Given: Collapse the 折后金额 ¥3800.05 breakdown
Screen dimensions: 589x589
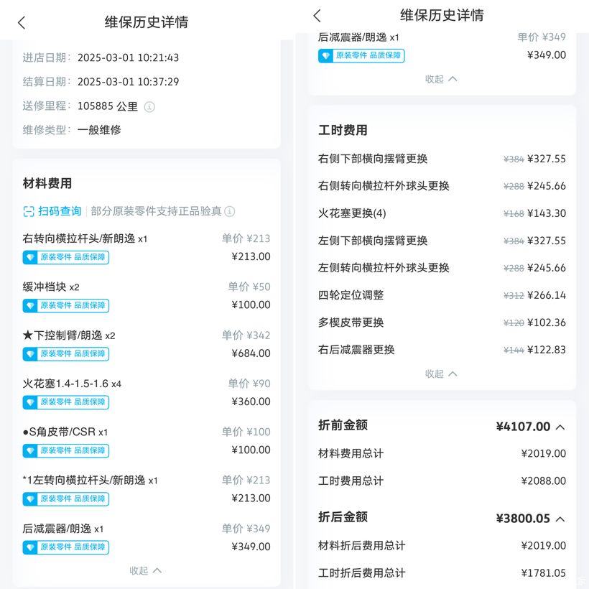Looking at the screenshot, I should pos(560,519).
